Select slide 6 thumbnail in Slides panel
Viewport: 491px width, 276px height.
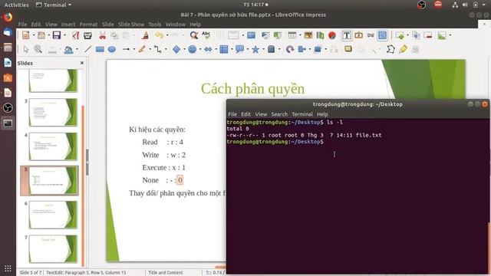coord(53,215)
